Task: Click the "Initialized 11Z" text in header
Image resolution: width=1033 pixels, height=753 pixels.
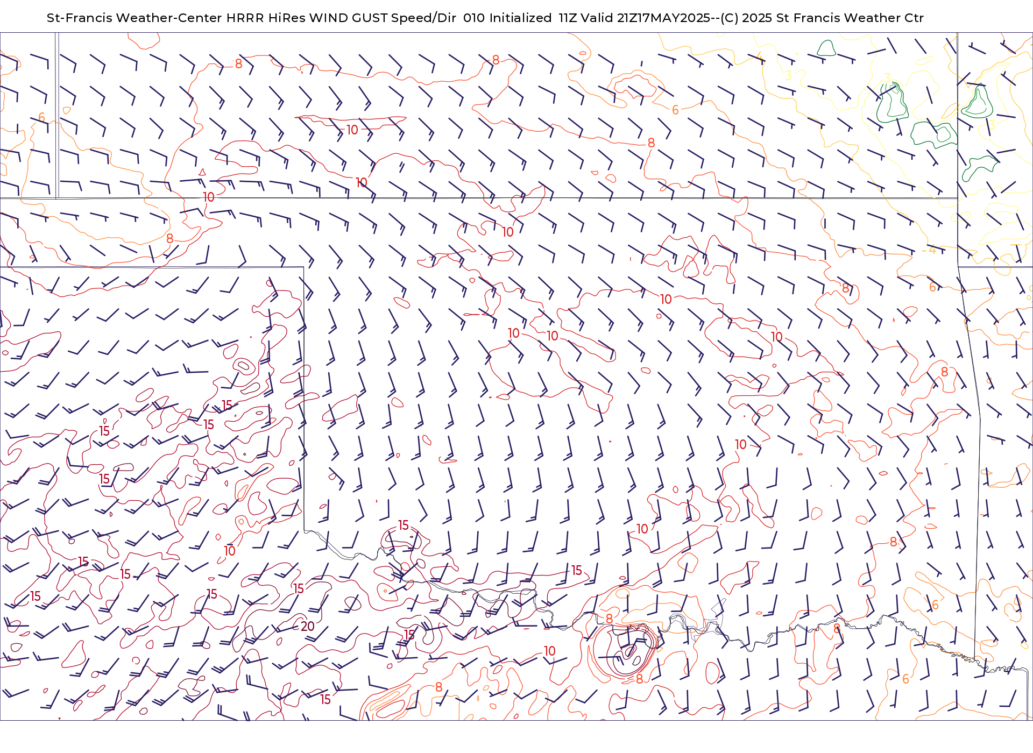Action: (x=533, y=18)
